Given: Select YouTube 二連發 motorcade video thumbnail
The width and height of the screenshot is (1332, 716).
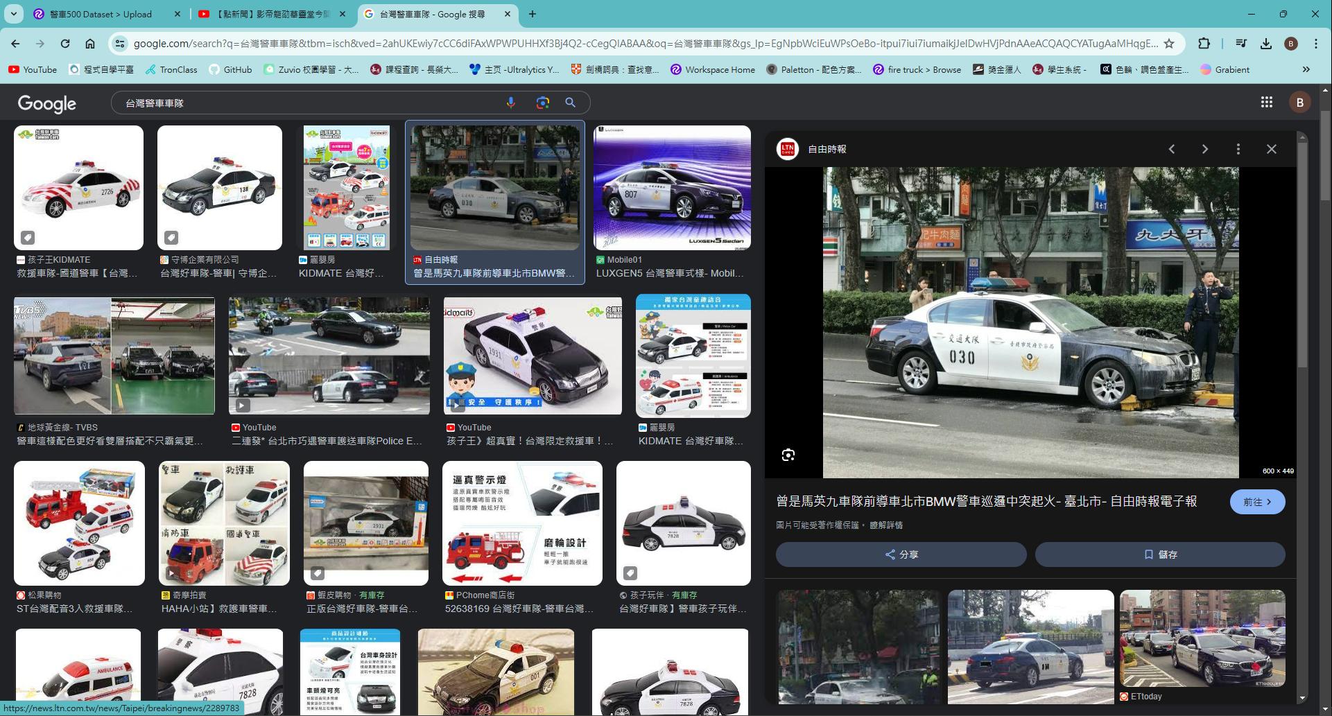Looking at the screenshot, I should point(329,356).
